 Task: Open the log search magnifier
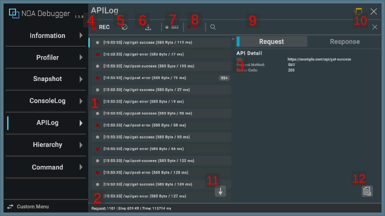(x=213, y=27)
